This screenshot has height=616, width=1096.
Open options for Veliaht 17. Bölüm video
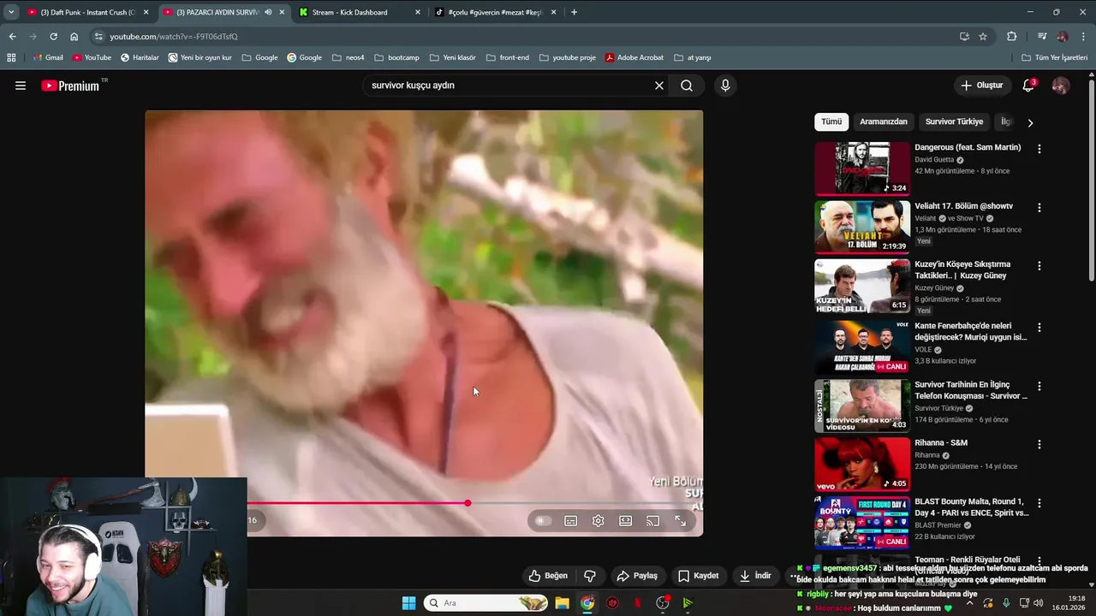[1039, 208]
